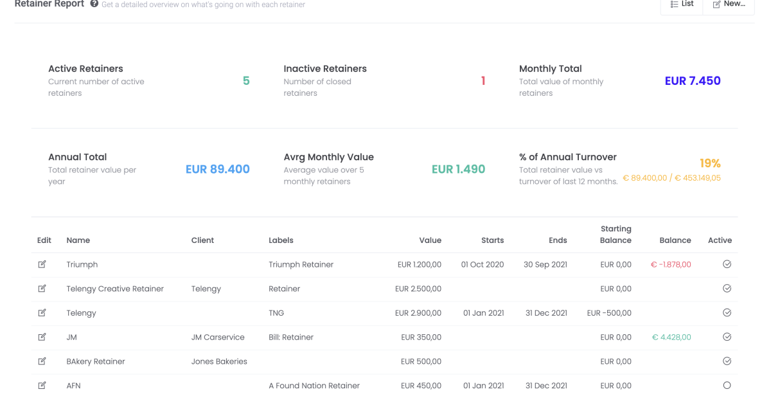This screenshot has width=771, height=405.
Task: Open the Telengy client link
Action: [206, 289]
